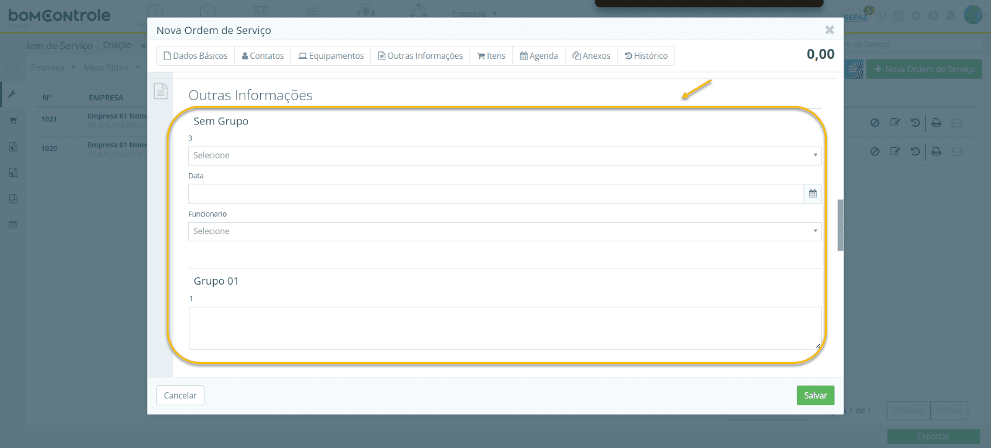Open notifications bell in the header
The image size is (991, 448).
950,15
